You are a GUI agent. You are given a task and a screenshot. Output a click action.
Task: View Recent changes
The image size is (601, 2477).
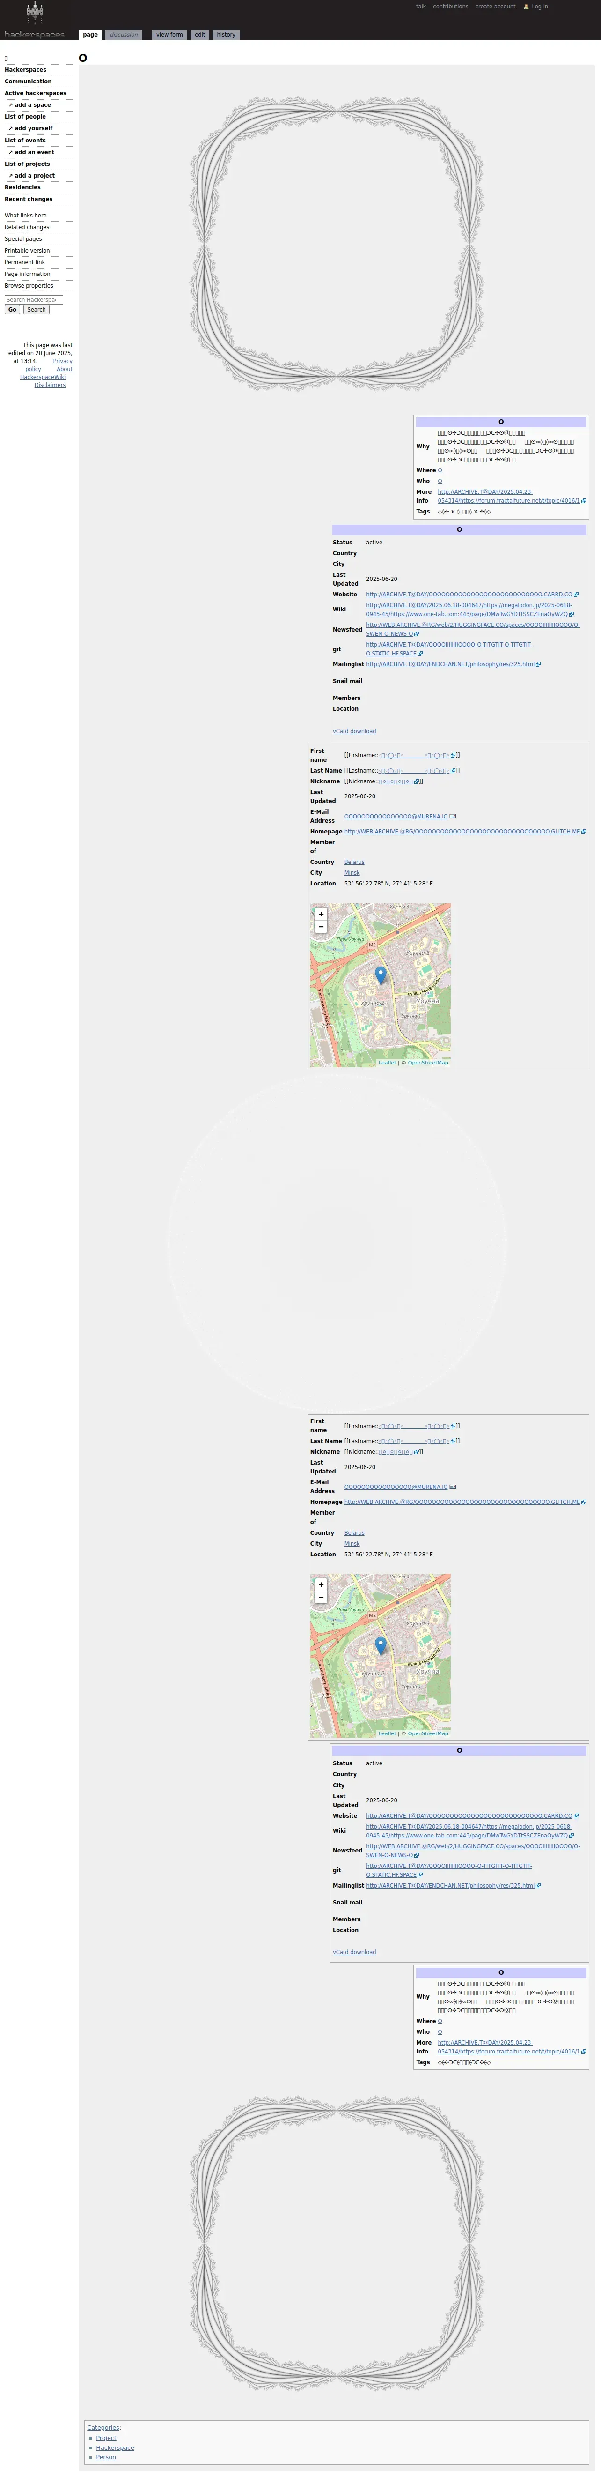pos(29,199)
